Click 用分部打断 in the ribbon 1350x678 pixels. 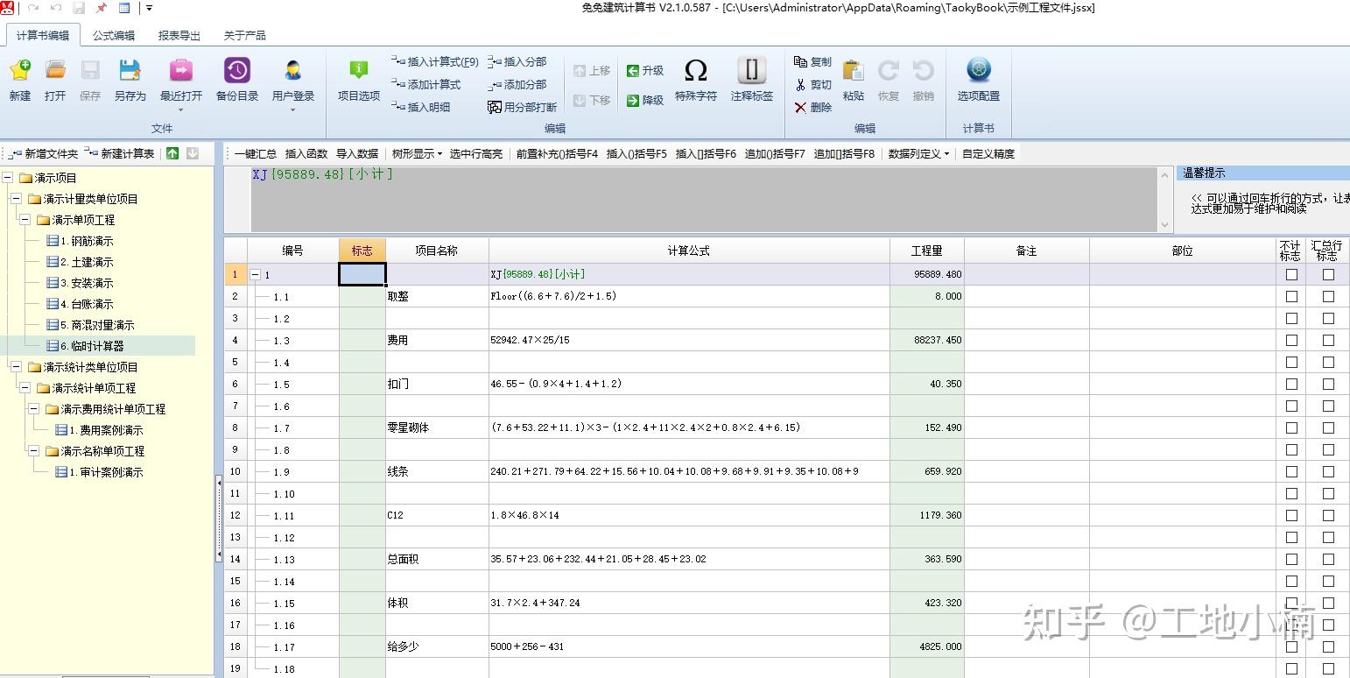(523, 107)
